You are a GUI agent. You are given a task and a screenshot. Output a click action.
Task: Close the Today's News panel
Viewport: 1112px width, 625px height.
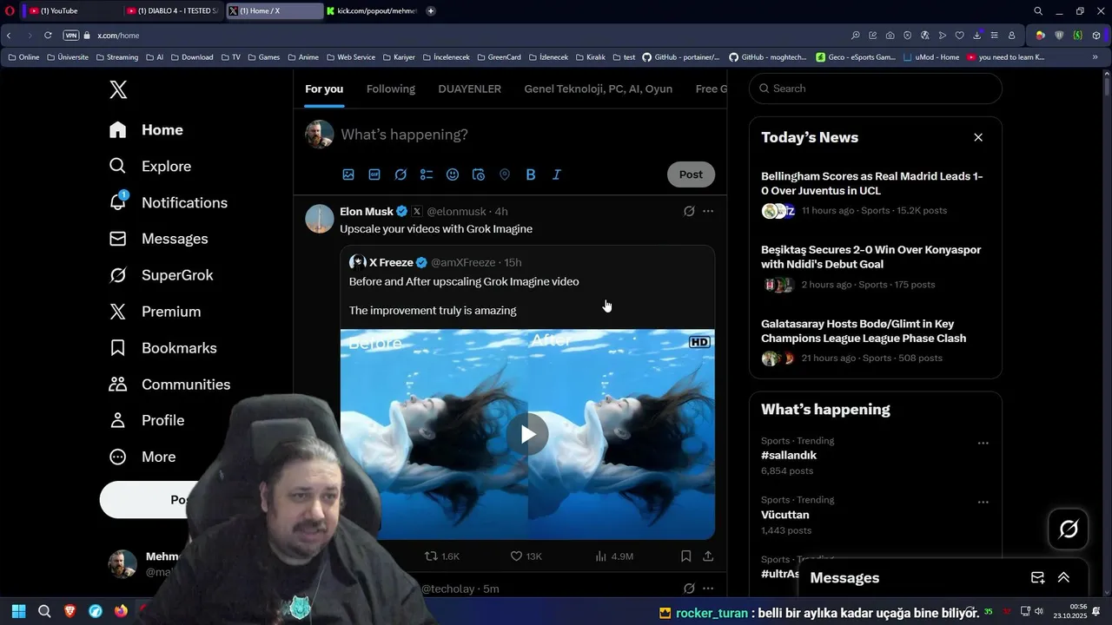(x=978, y=137)
